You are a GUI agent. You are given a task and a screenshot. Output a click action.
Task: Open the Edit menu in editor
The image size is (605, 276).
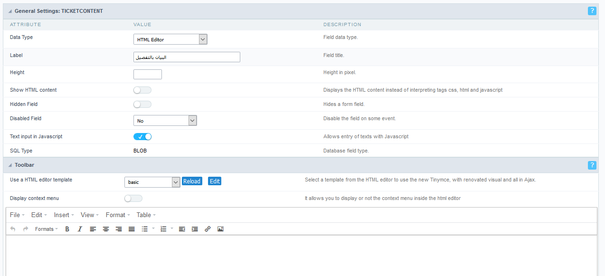tap(39, 215)
